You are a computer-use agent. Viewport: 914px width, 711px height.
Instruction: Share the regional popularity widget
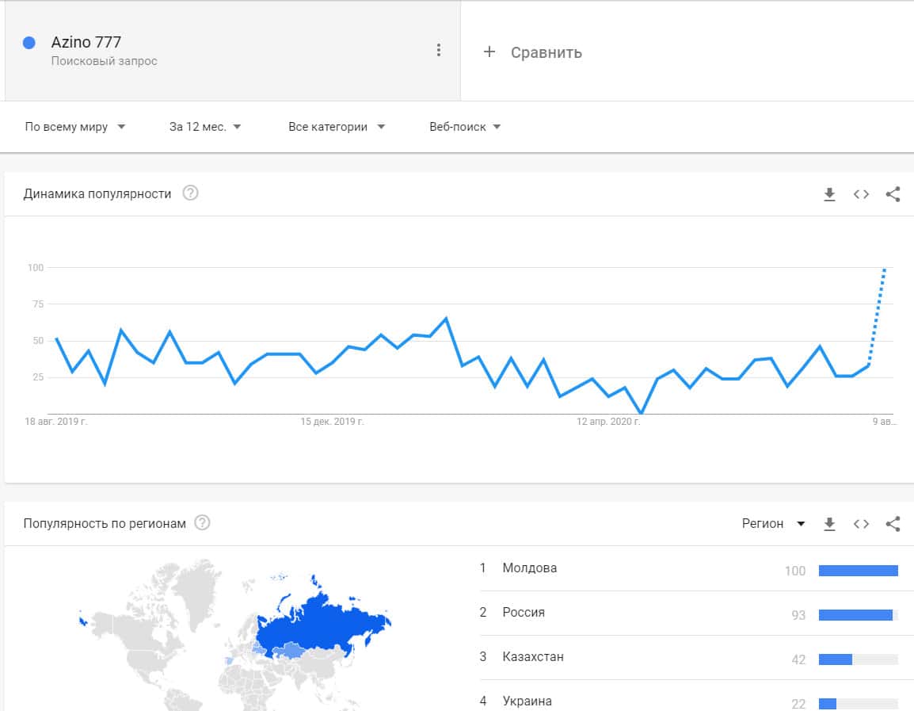(x=893, y=524)
